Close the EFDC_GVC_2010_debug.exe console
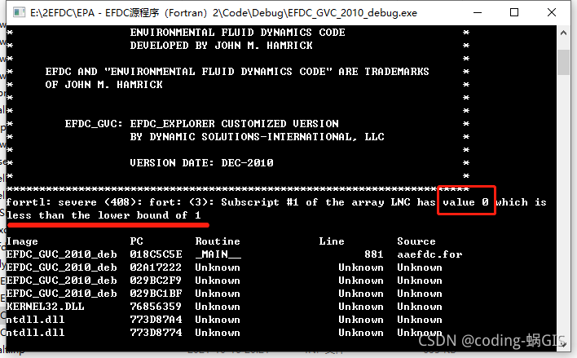This screenshot has height=358, width=577. 551,12
